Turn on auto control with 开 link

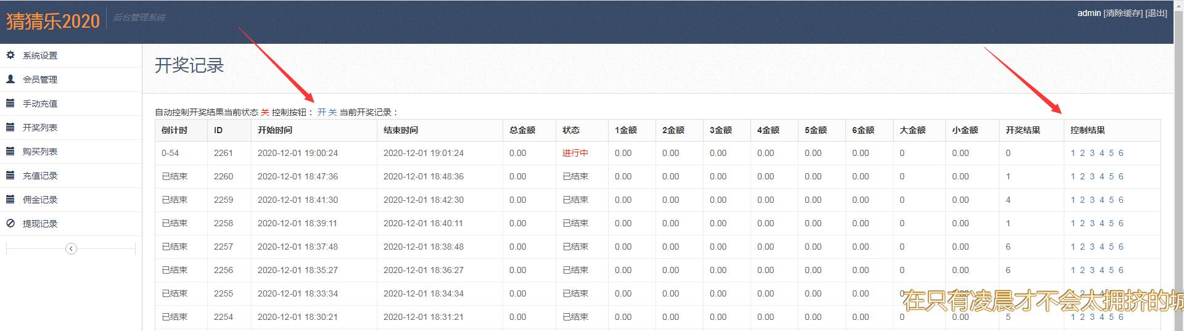click(x=321, y=112)
